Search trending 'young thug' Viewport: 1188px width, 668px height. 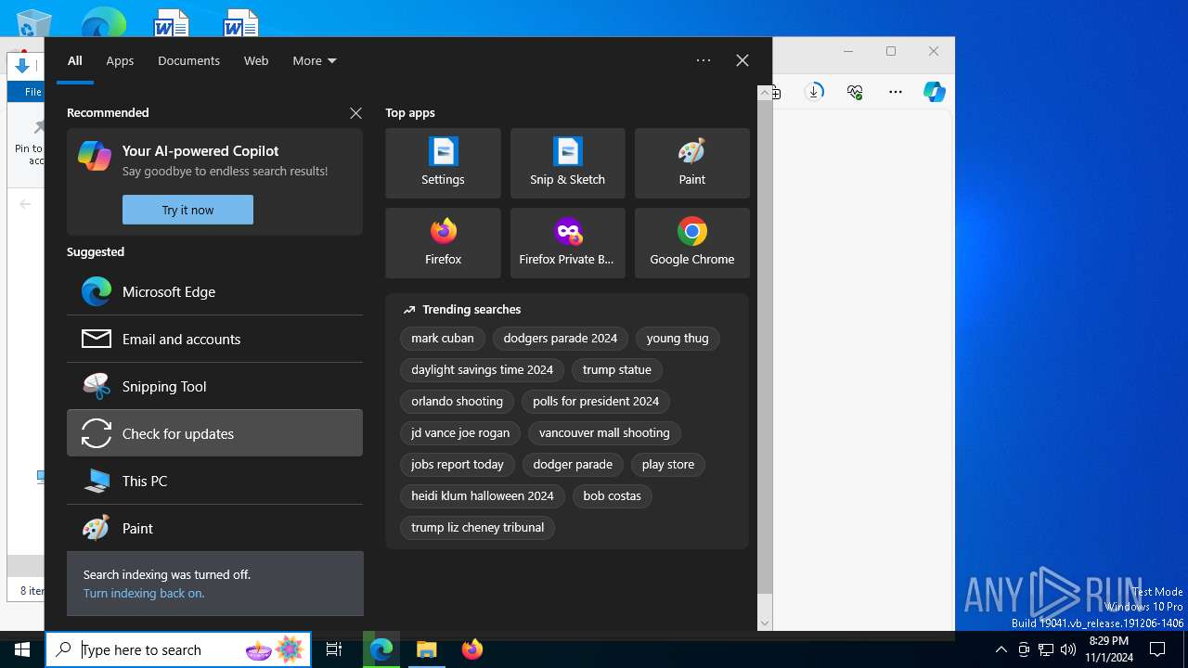coord(678,339)
